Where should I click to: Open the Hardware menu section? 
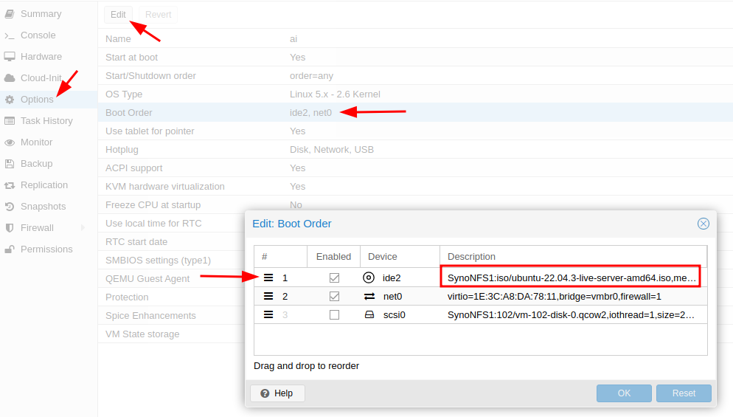click(41, 57)
